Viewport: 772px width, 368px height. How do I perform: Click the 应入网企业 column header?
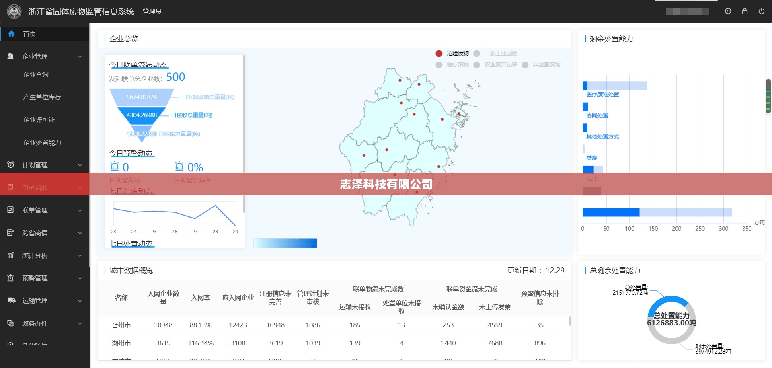(x=238, y=298)
